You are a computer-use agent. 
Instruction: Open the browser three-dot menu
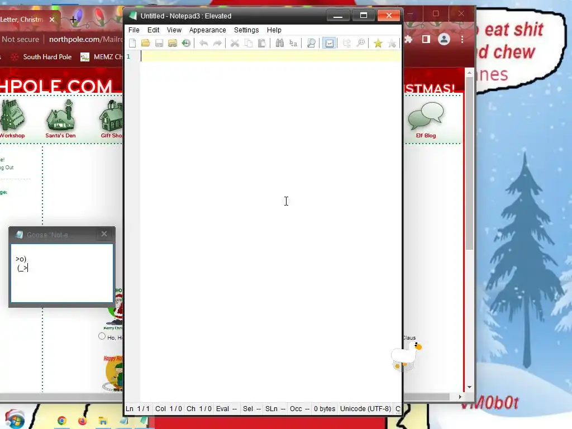tap(462, 39)
